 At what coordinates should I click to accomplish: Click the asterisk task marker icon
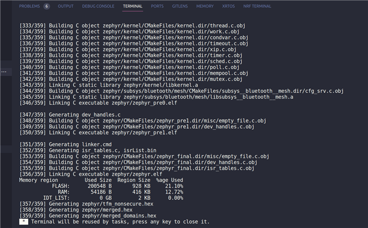tap(24, 222)
